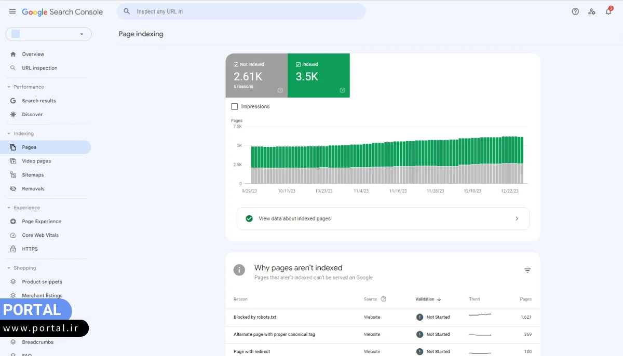Click the filter icon in Why pages aren't indexed

click(527, 271)
